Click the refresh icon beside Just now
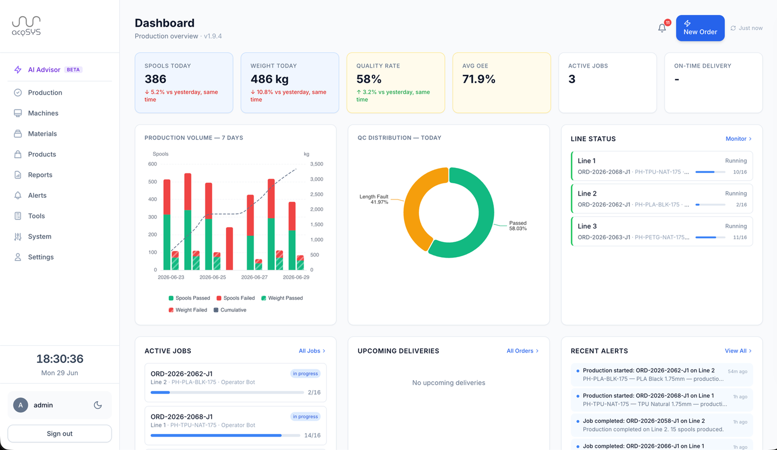This screenshot has width=777, height=450. click(x=733, y=28)
